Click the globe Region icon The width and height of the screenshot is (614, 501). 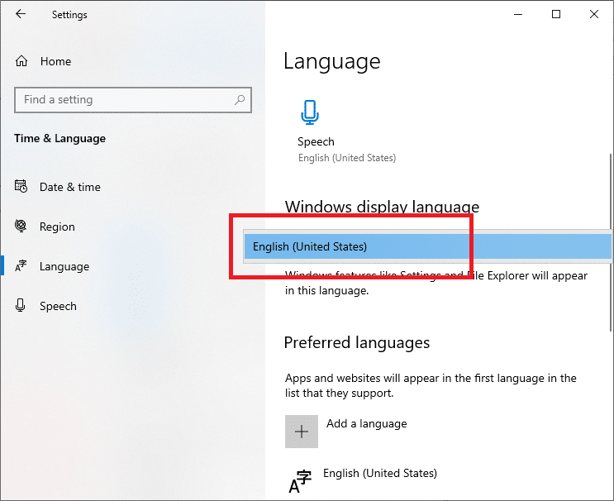21,226
